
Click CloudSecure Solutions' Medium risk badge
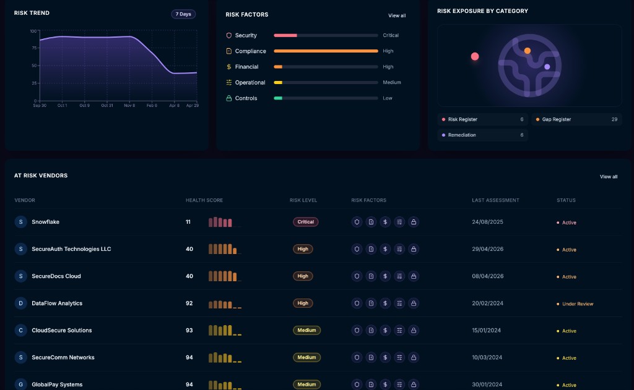(x=306, y=330)
